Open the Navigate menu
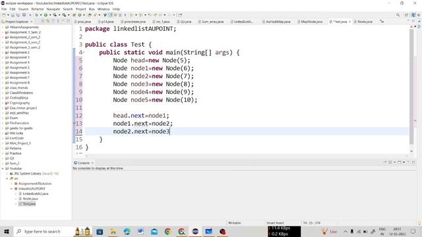The image size is (422, 237). (x=53, y=9)
